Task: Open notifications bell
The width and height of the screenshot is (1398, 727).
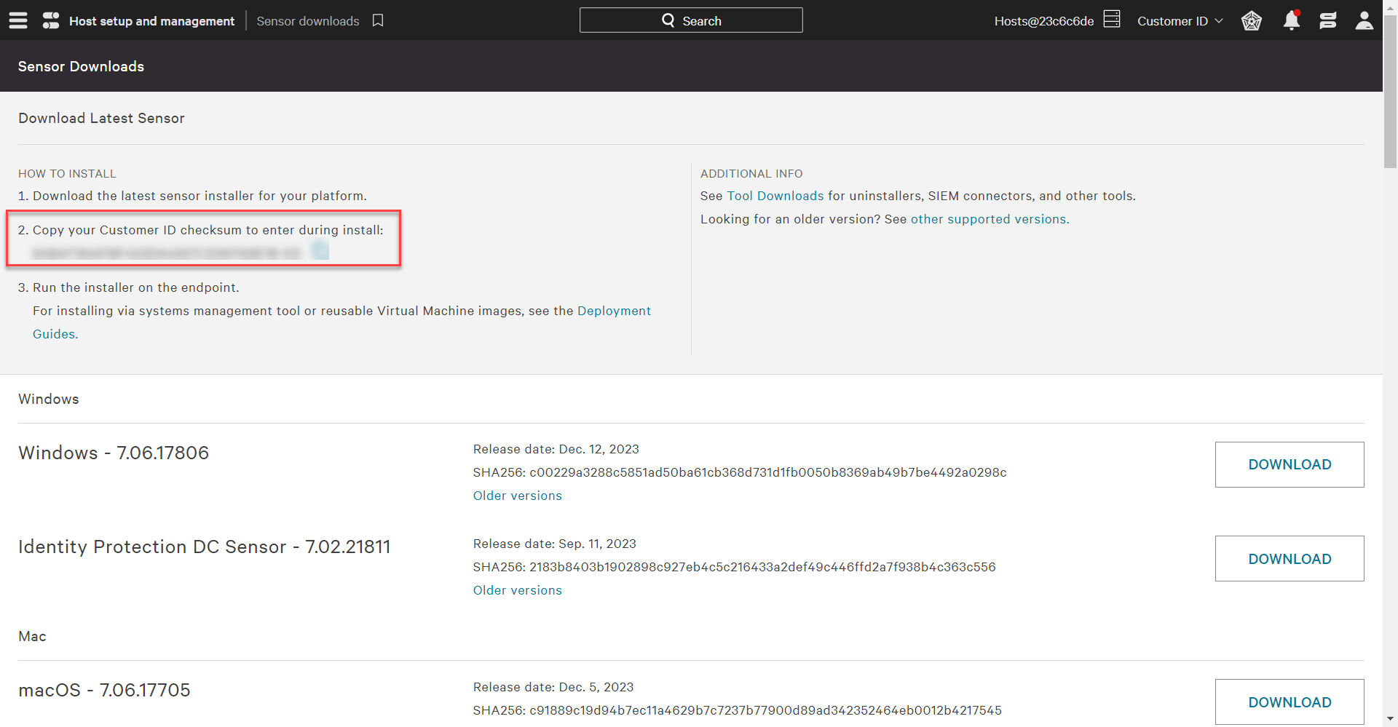Action: pyautogui.click(x=1291, y=20)
